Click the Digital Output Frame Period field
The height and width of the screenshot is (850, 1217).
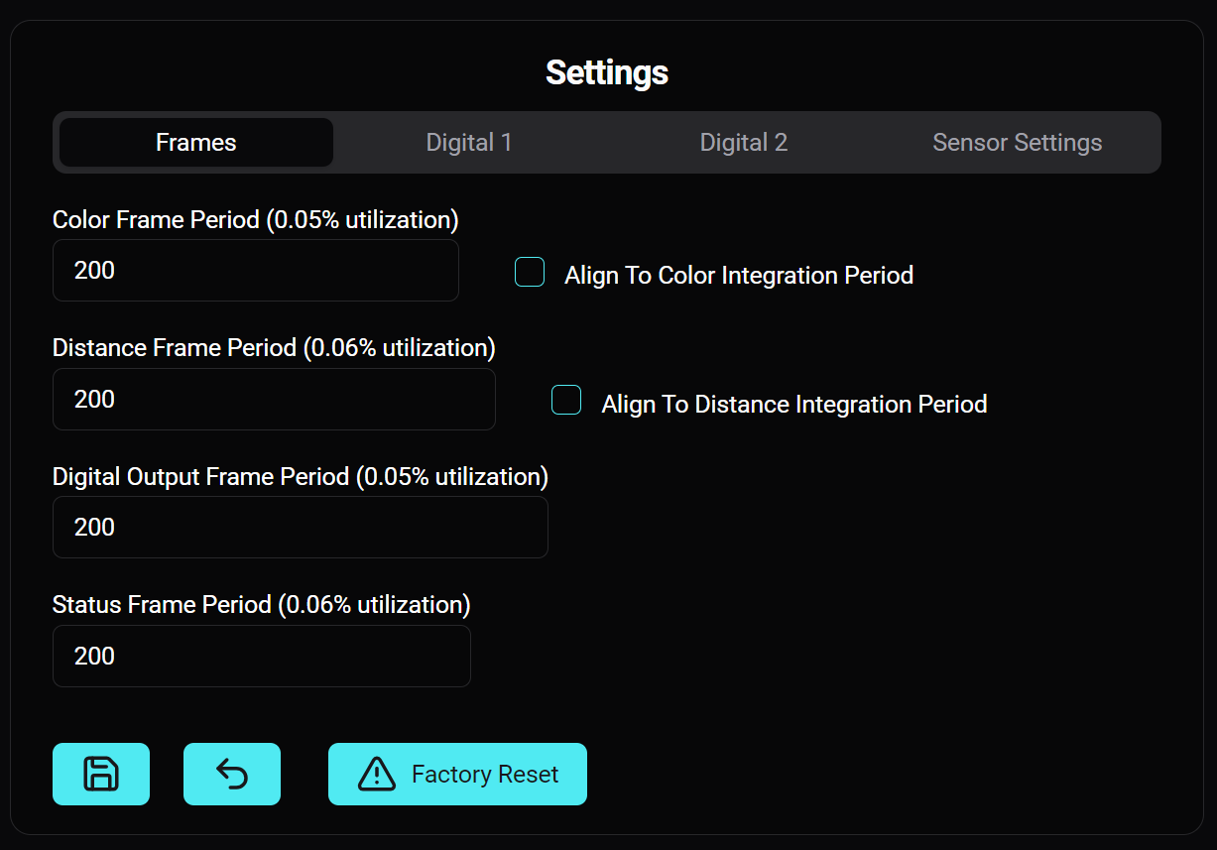click(x=300, y=527)
